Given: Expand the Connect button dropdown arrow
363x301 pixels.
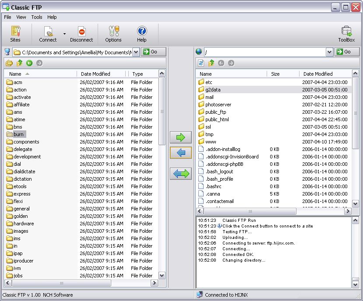Looking at the screenshot, I should tap(64, 34).
